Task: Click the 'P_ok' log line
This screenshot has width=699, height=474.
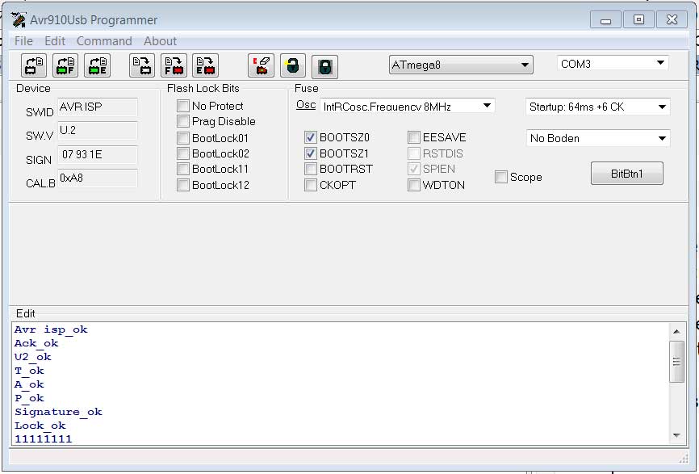Action: pos(29,398)
